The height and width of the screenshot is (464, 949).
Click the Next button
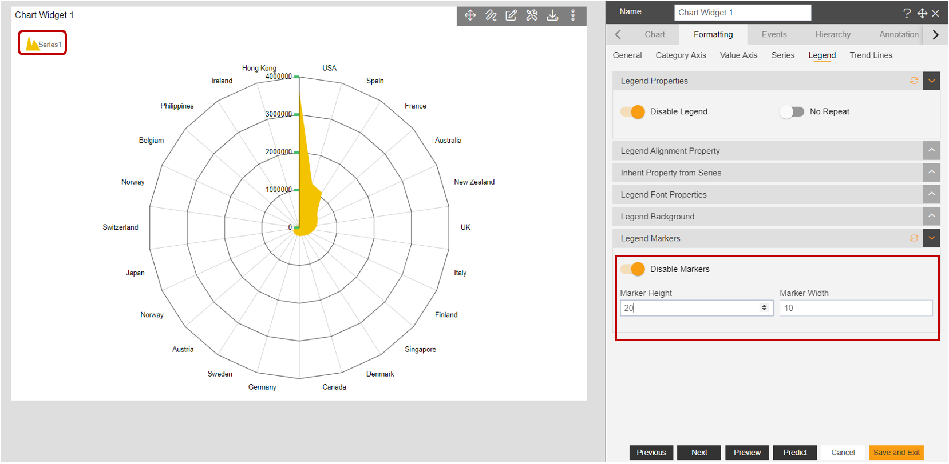pos(699,453)
